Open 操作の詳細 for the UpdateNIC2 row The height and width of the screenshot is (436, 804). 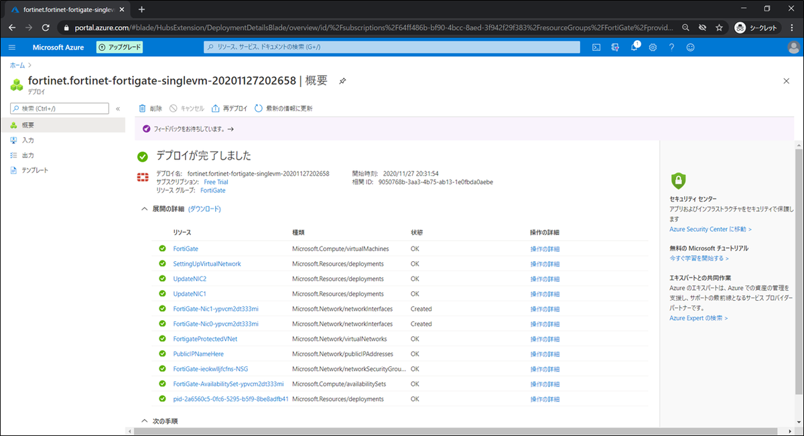(545, 279)
